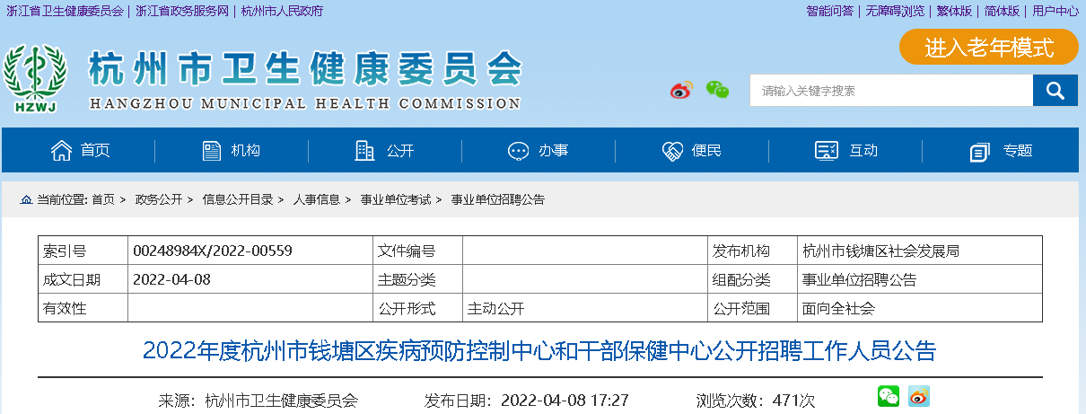Image resolution: width=1086 pixels, height=414 pixels.
Task: Click the home icon in navigation bar
Action: coord(61,150)
